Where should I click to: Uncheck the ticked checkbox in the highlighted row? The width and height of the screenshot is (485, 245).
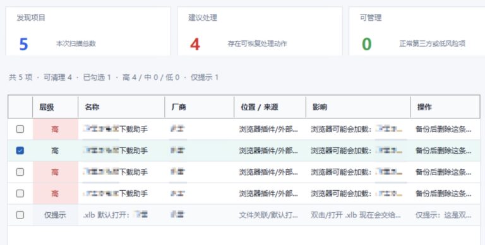[x=20, y=151]
